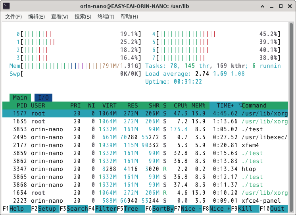Click the F10 Quit button

point(277,209)
